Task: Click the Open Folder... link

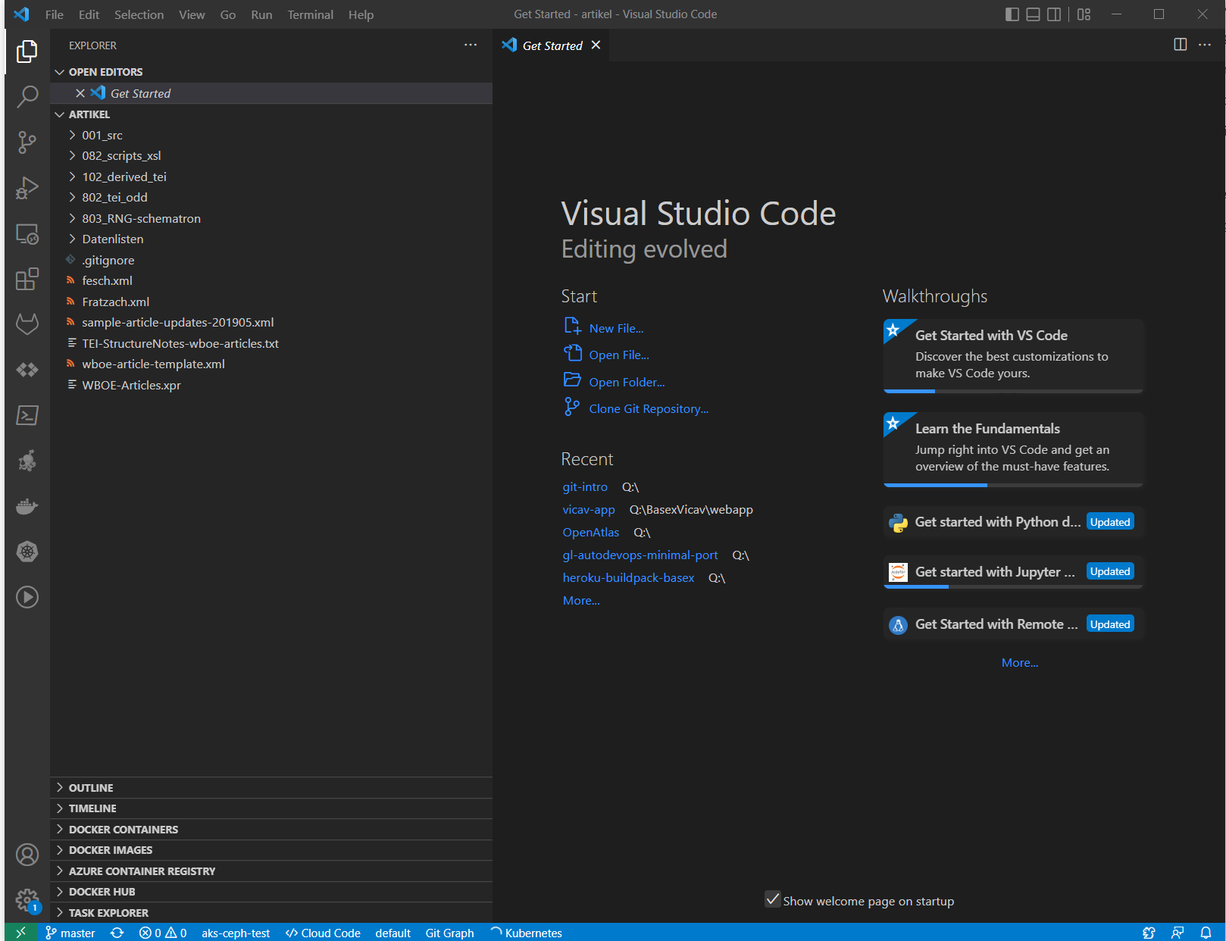Action: (627, 382)
